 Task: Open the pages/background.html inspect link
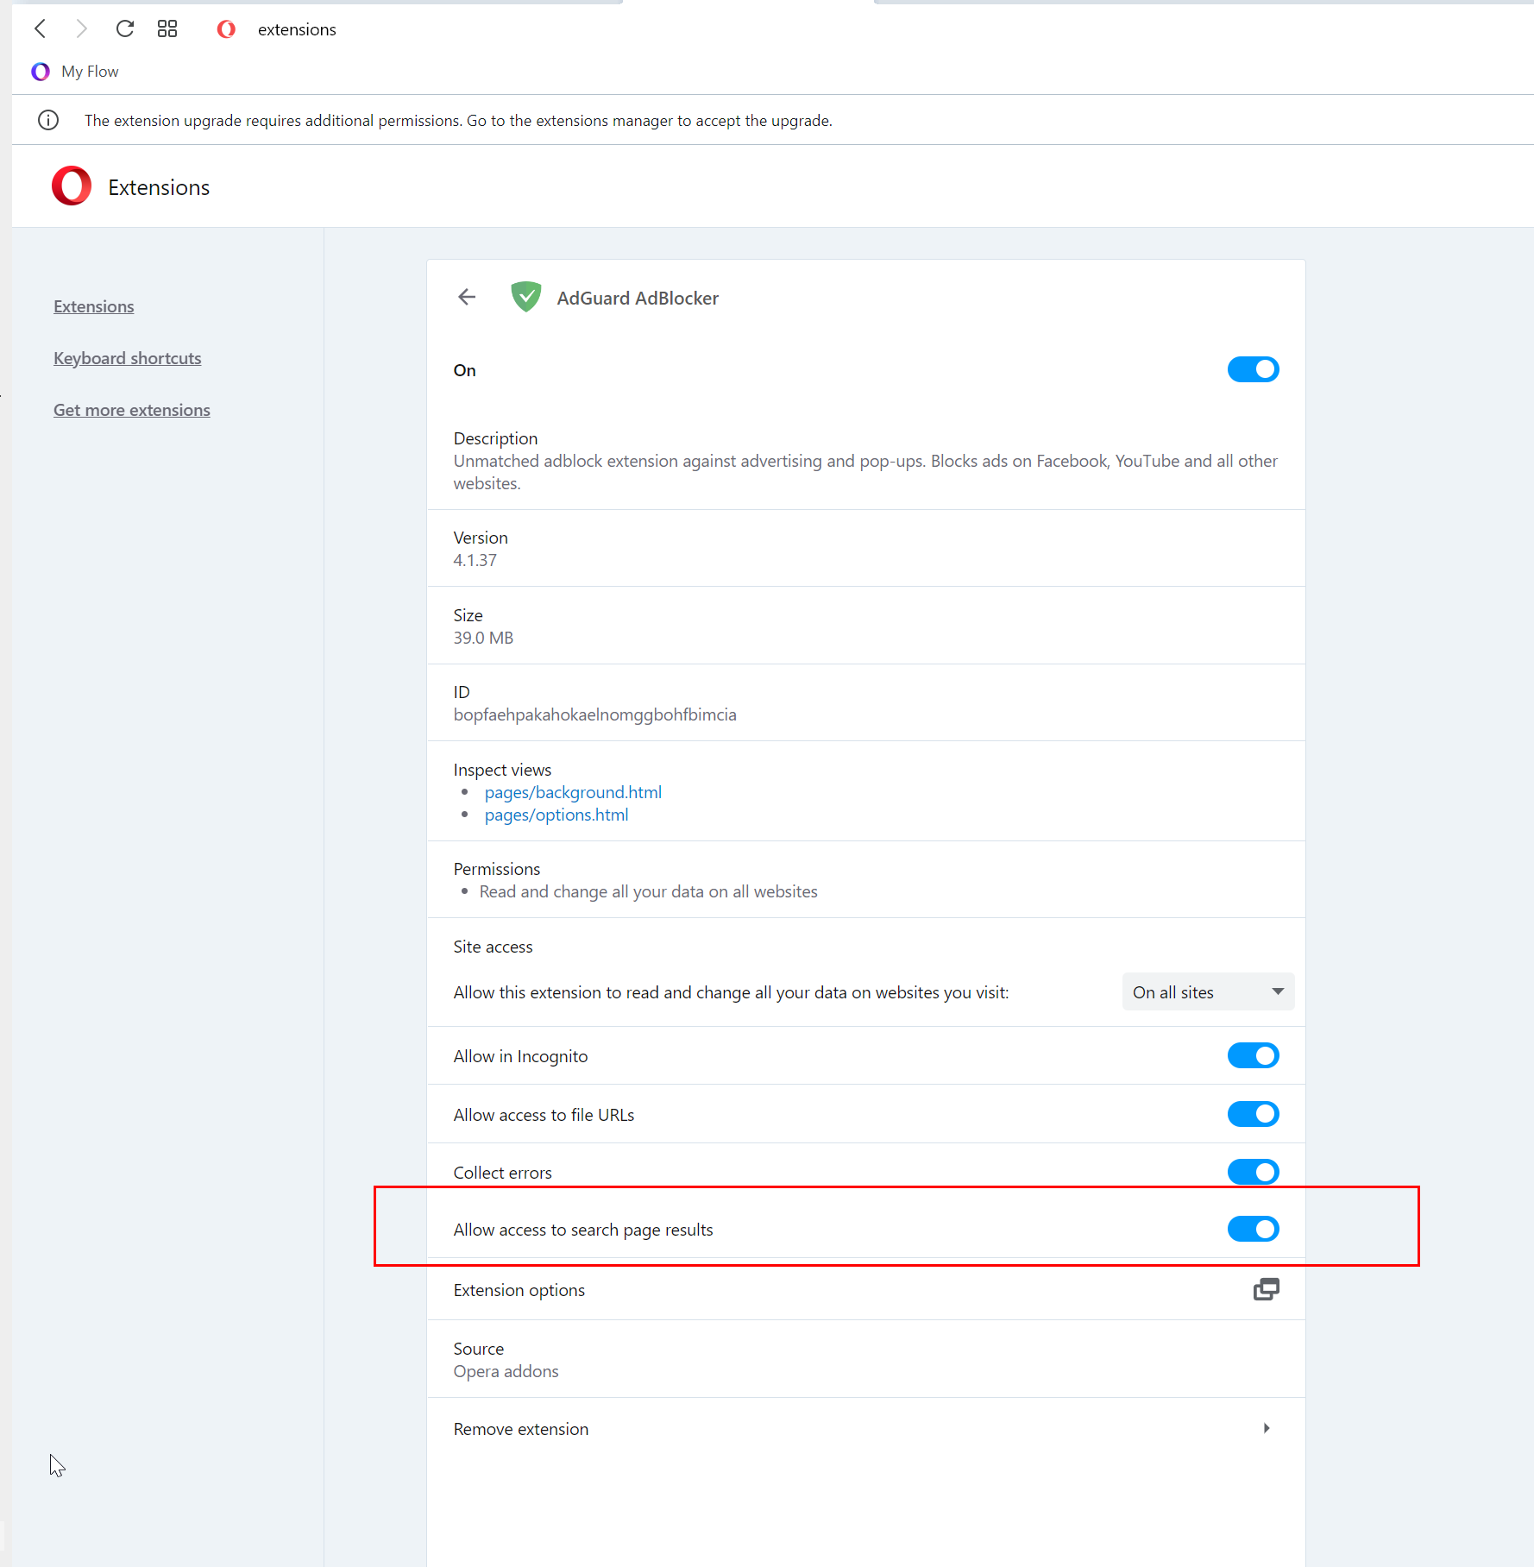pos(573,791)
